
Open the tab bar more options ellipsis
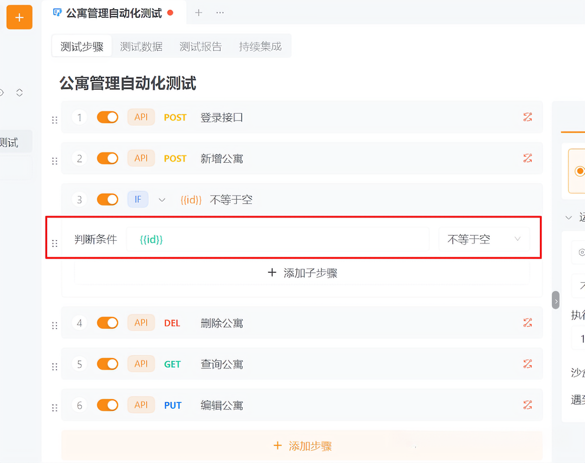click(220, 12)
